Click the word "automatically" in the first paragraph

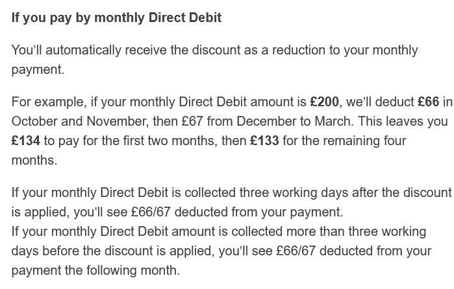(82, 50)
